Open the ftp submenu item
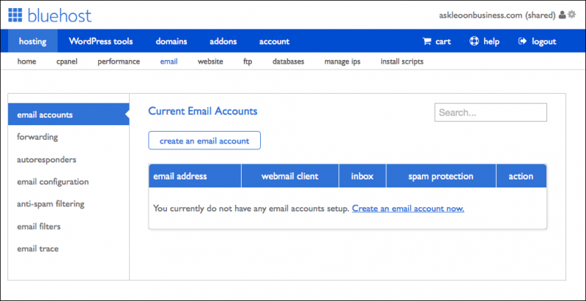The width and height of the screenshot is (586, 301). [248, 62]
